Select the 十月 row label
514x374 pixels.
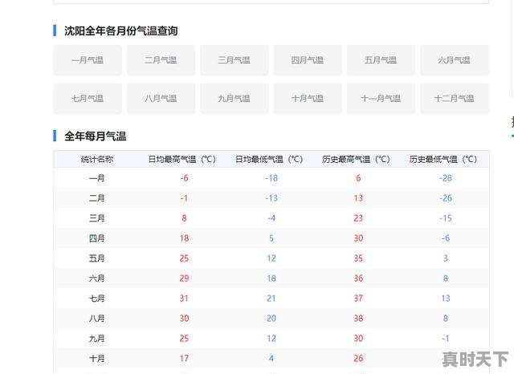click(x=97, y=358)
